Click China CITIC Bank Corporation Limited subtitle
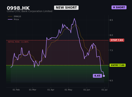Image resolution: width=132 pixels, height=97 pixels. click(x=30, y=11)
